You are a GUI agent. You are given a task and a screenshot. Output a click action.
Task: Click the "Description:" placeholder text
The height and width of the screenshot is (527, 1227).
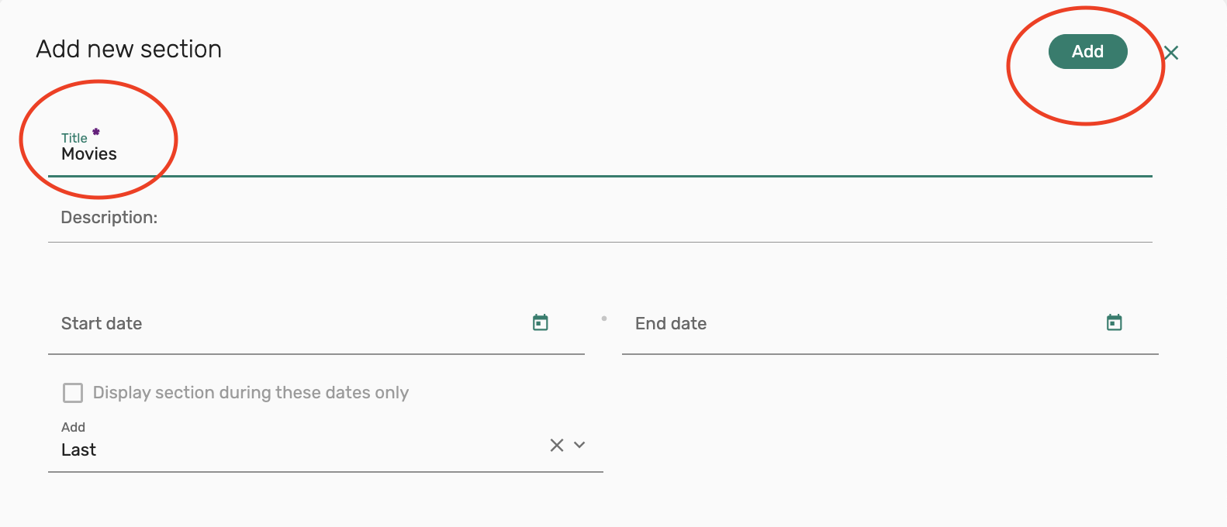(x=109, y=218)
